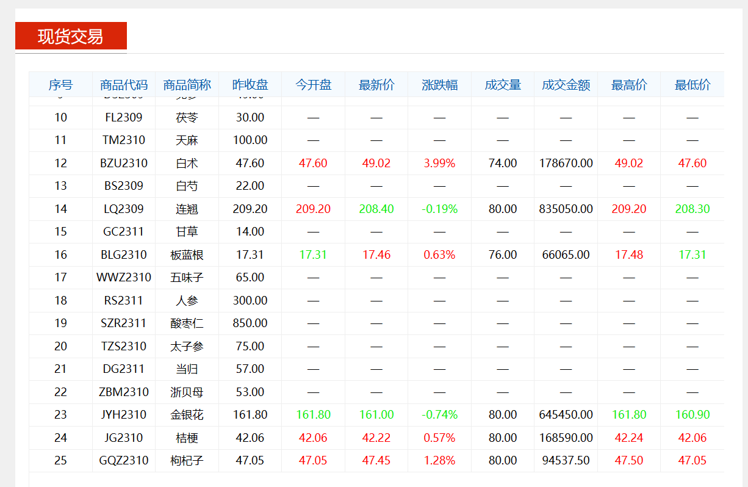Click the 3.99% change value for 白术

click(x=439, y=163)
